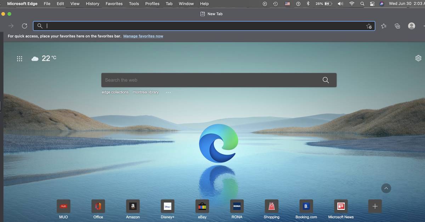Screen dimensions: 425x222
Task: Open page settings gear icon
Action: [418, 58]
